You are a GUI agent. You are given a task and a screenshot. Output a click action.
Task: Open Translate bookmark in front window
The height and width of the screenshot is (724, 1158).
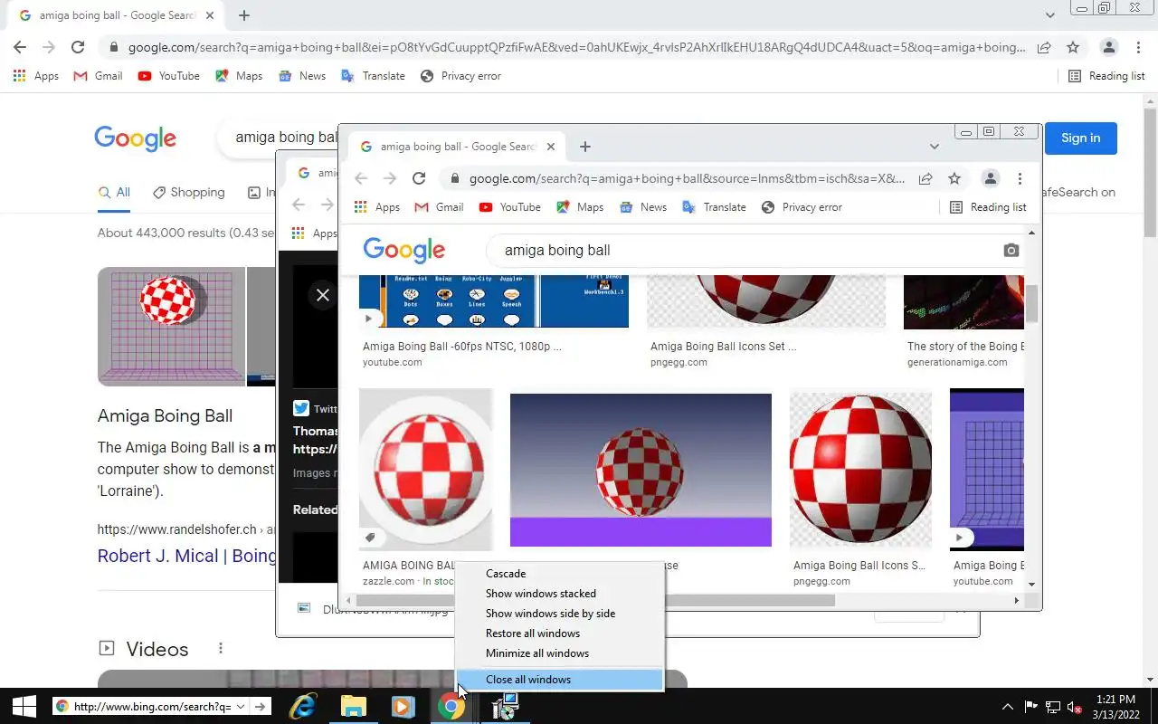(x=714, y=207)
